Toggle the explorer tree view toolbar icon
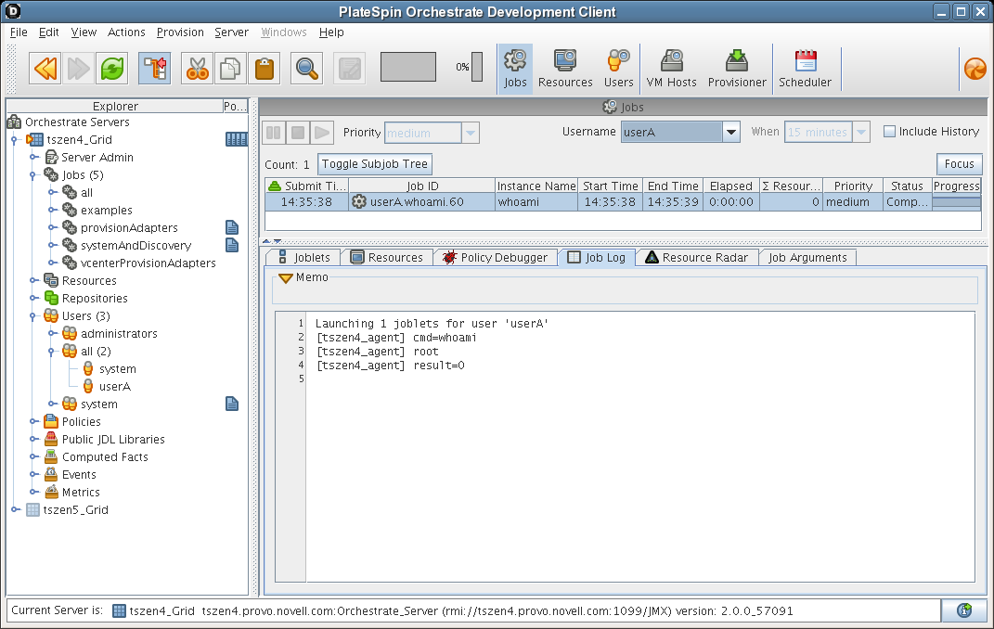The height and width of the screenshot is (629, 994). pyautogui.click(x=155, y=69)
